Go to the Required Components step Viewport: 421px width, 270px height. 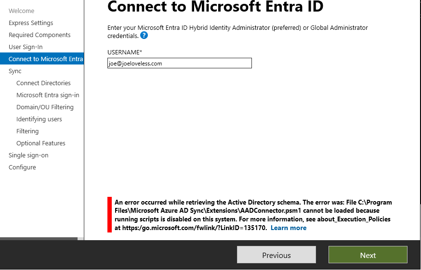pyautogui.click(x=39, y=35)
